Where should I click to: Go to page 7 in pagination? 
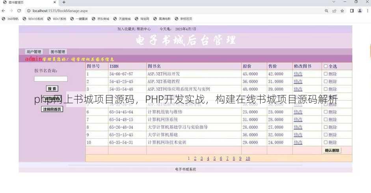(x=227, y=158)
